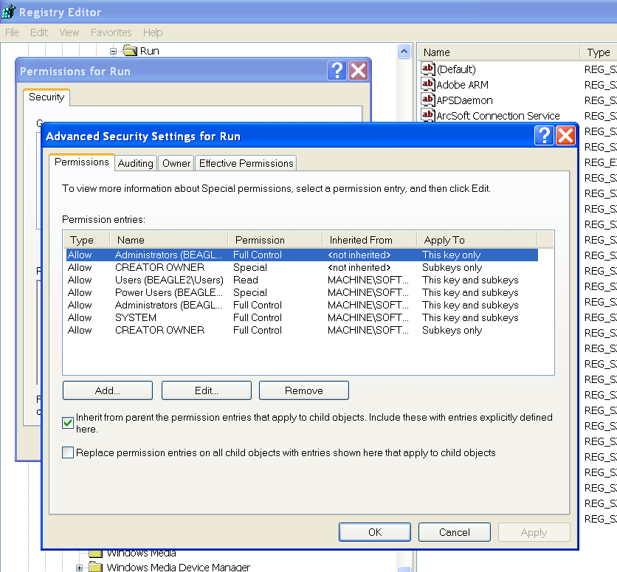This screenshot has height=572, width=617.
Task: Click the Registry Editor app icon in title bar
Action: (8, 11)
